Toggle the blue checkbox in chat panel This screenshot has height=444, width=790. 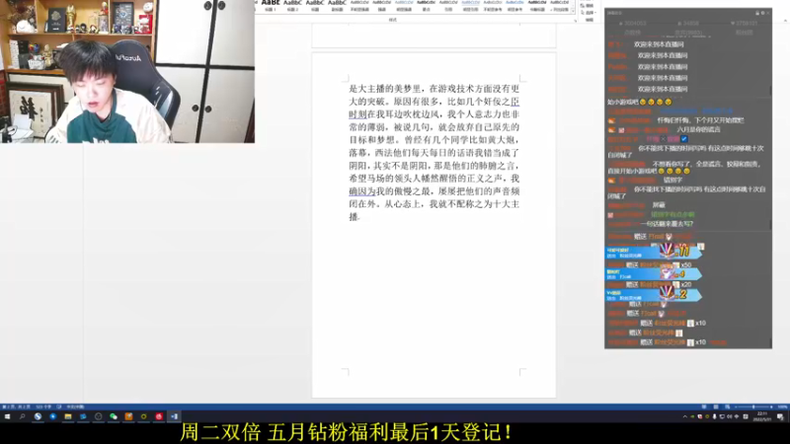tap(683, 139)
